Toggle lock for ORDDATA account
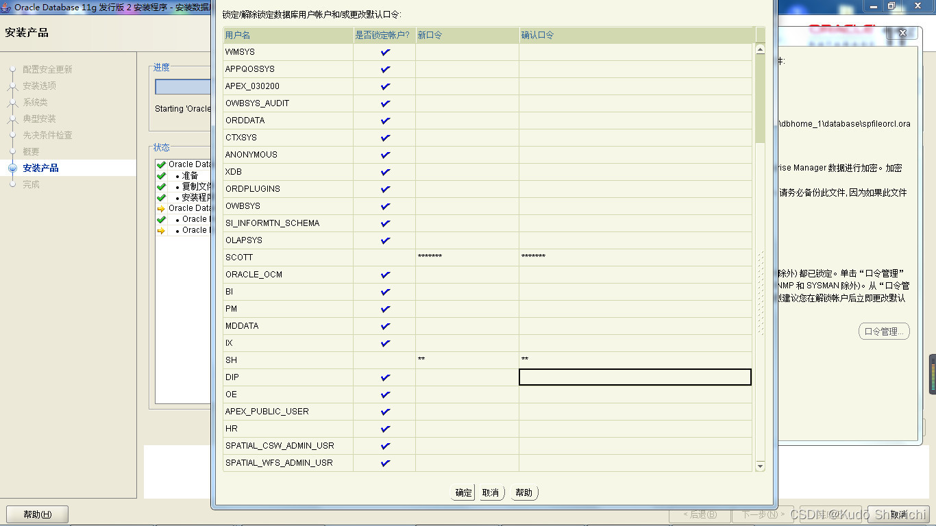 (x=385, y=121)
